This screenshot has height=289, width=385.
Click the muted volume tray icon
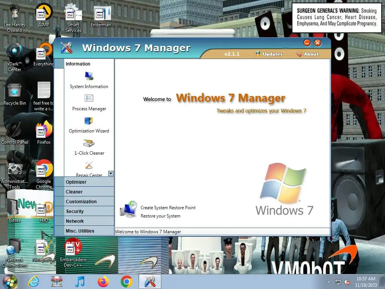347,282
